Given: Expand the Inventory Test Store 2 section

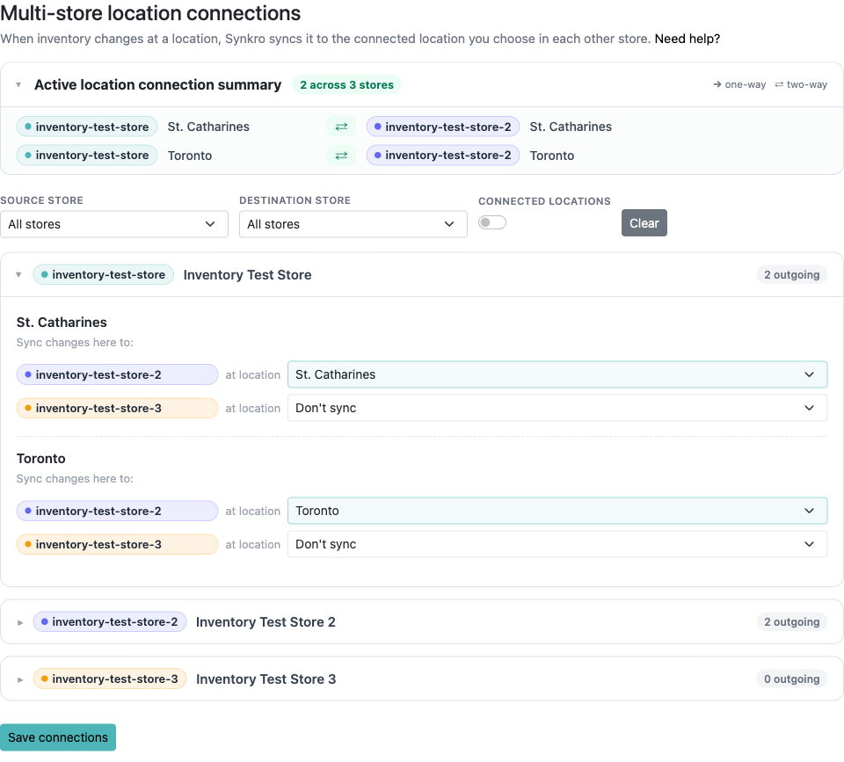Looking at the screenshot, I should coord(20,622).
